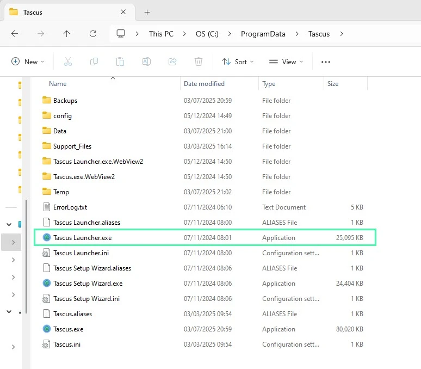Select Tascus Setup Wizard.ini file name
Screen dimensions: 421x369
click(86, 299)
